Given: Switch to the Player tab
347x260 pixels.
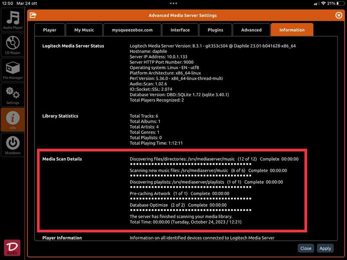Looking at the screenshot, I should coord(50,30).
